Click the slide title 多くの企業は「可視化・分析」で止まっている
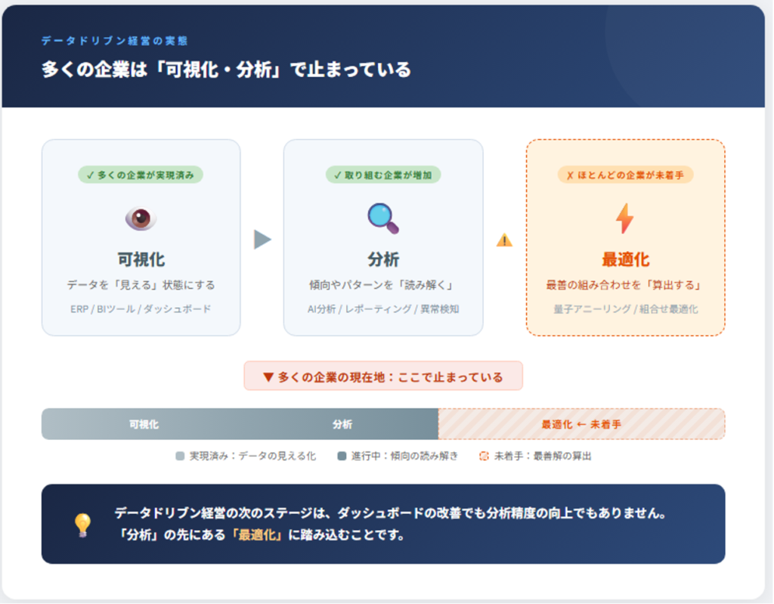 [226, 70]
